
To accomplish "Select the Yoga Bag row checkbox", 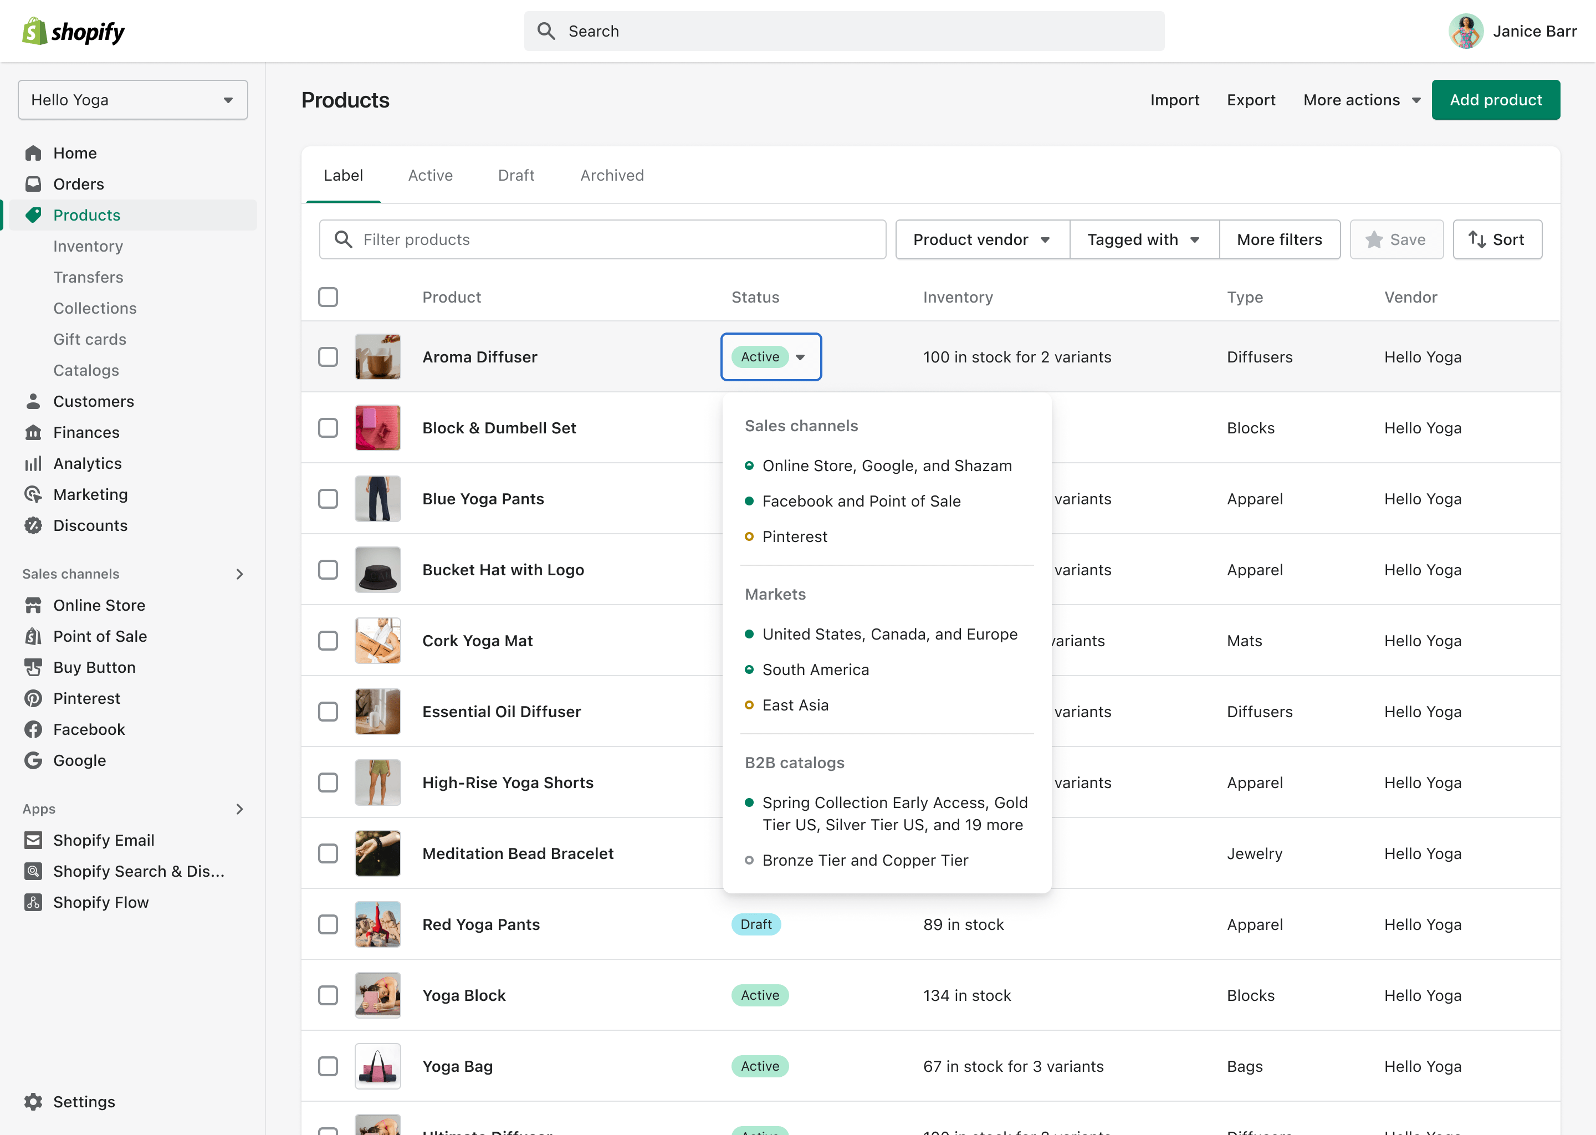I will [328, 1066].
